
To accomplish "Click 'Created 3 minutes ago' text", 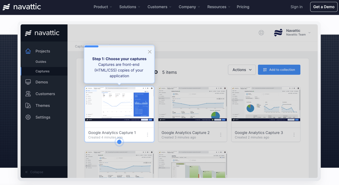I will 179,138.
